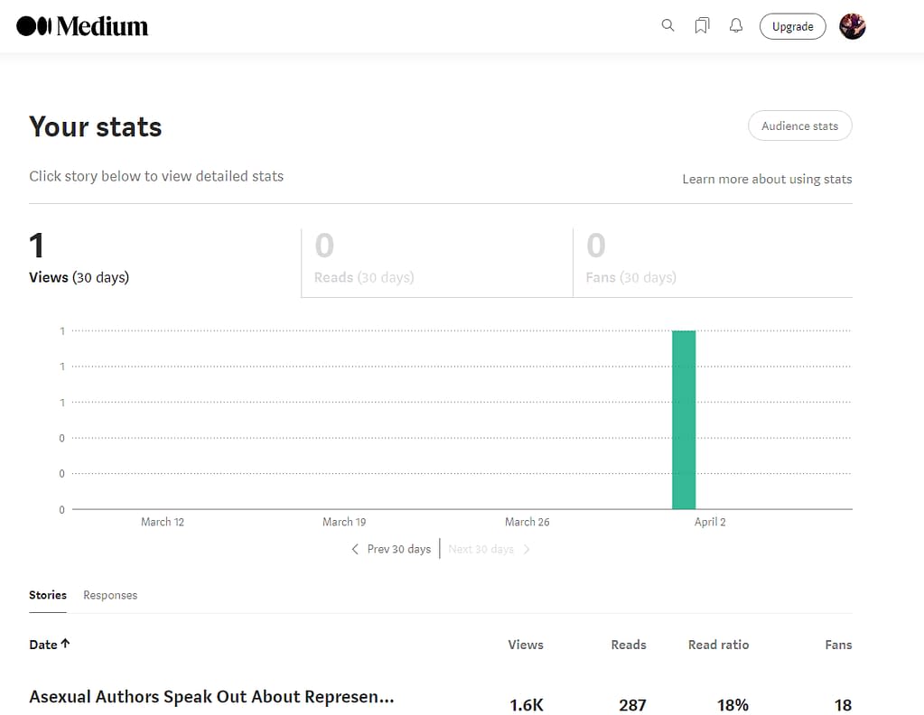Expand Next 30 days date range
The width and height of the screenshot is (924, 715).
[481, 549]
